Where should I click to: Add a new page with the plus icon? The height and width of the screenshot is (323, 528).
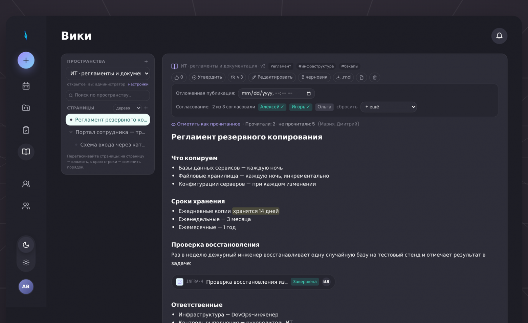(x=146, y=108)
